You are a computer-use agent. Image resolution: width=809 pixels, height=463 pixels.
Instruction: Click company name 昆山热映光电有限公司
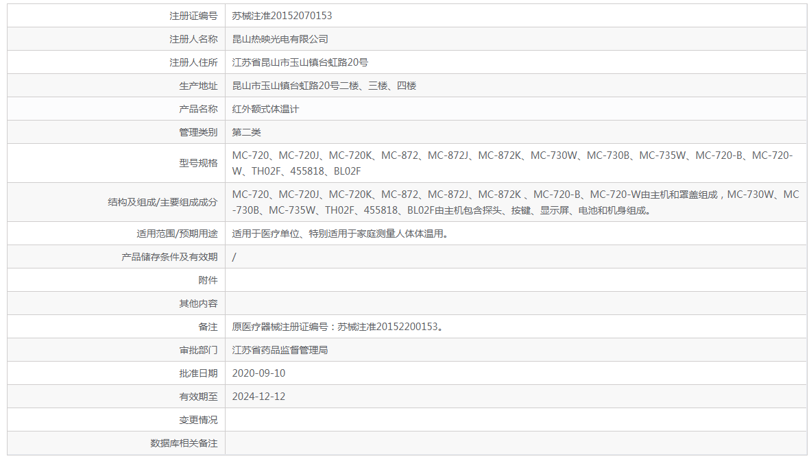tap(280, 39)
